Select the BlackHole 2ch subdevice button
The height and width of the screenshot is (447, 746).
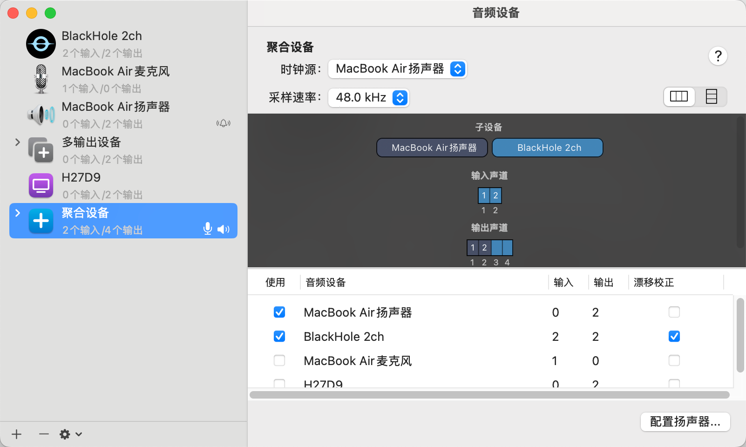point(548,148)
